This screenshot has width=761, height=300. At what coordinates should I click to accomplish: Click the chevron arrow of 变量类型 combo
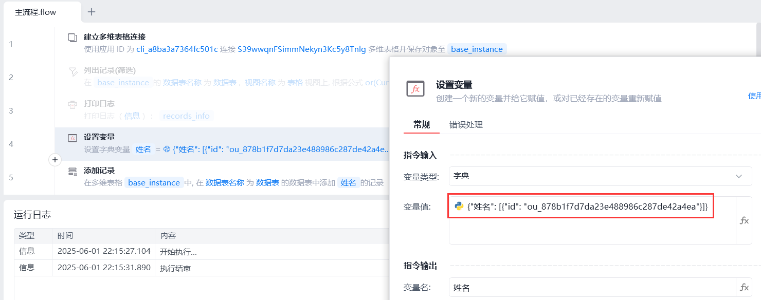pos(739,176)
